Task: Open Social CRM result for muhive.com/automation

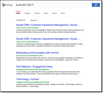Action: pyautogui.click(x=48, y=25)
